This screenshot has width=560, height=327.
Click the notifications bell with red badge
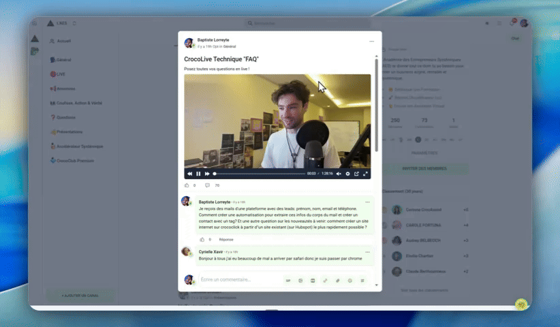click(x=513, y=23)
